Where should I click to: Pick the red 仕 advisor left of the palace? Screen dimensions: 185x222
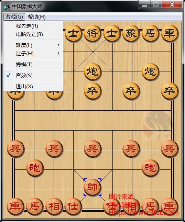click(x=73, y=207)
